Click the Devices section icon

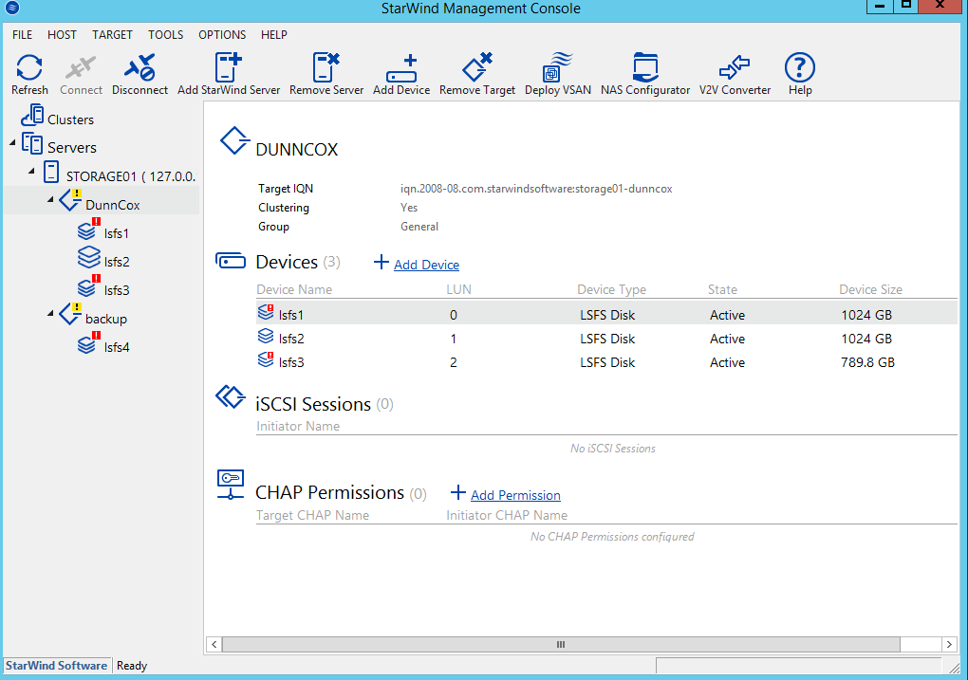click(231, 261)
